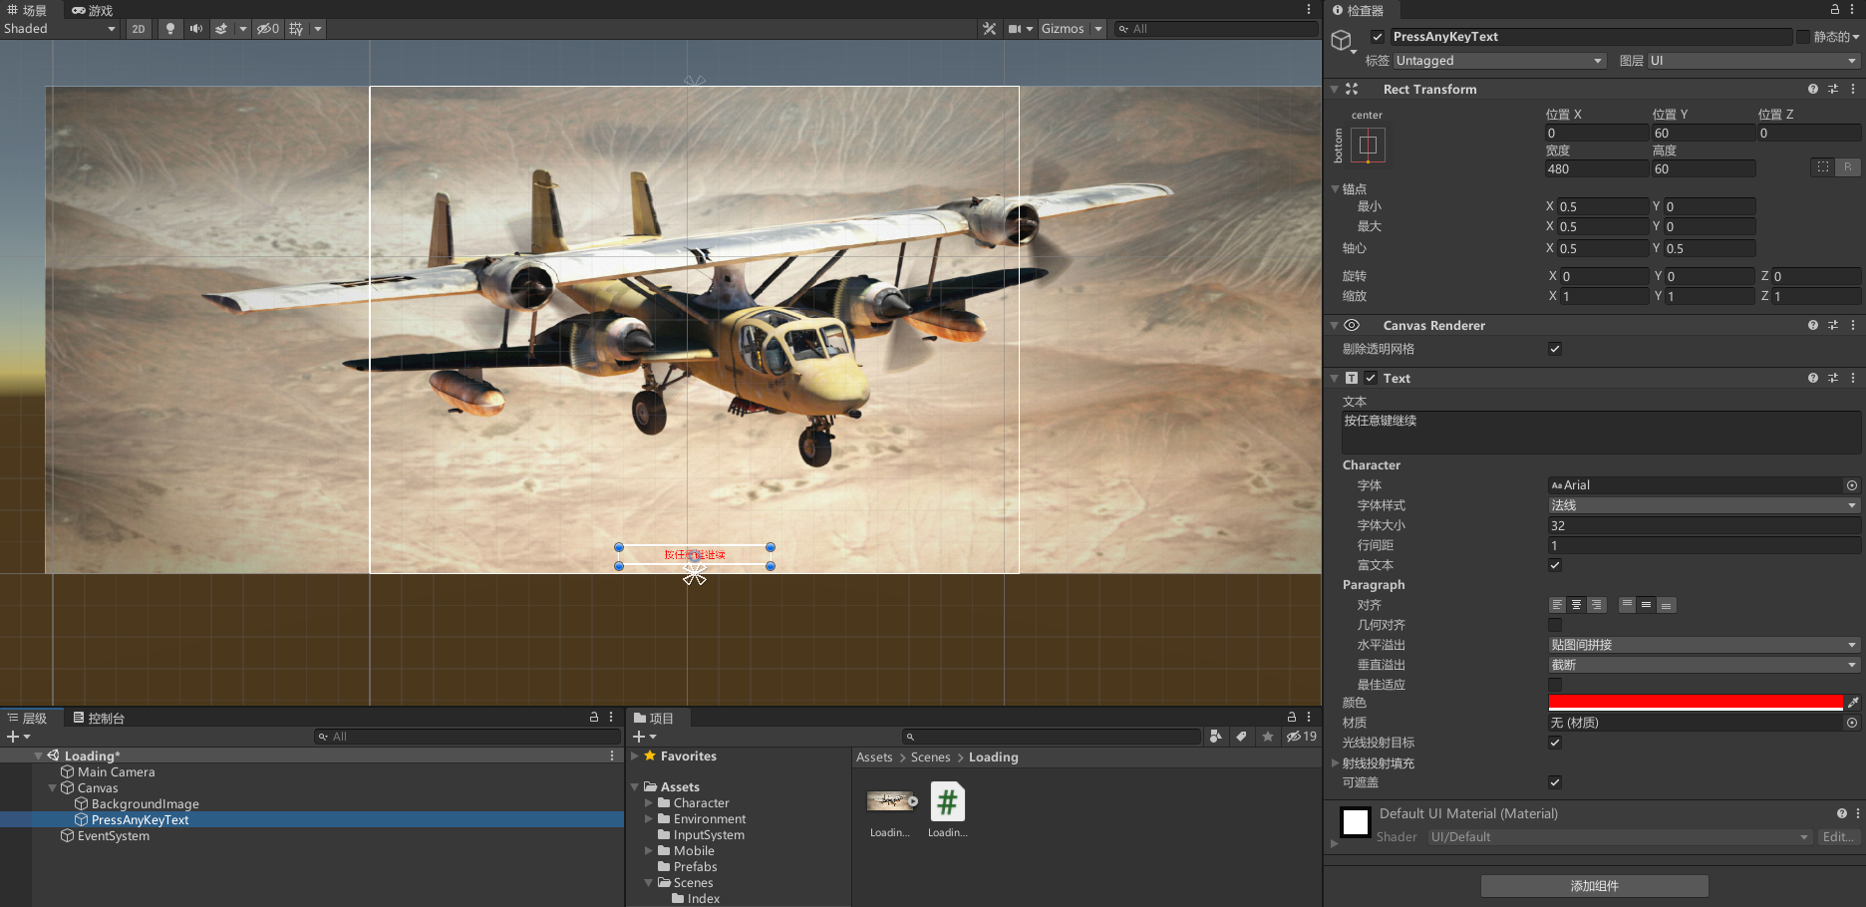Toggle PressAnyKeyText active checkbox in Inspector
The height and width of the screenshot is (907, 1866).
[x=1378, y=37]
